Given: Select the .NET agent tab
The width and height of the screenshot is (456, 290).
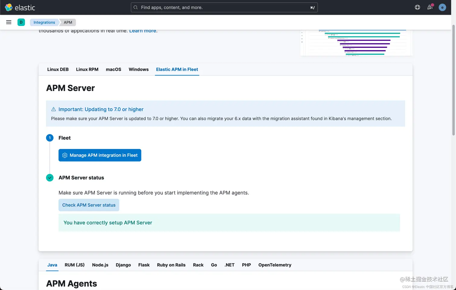Looking at the screenshot, I should point(230,265).
